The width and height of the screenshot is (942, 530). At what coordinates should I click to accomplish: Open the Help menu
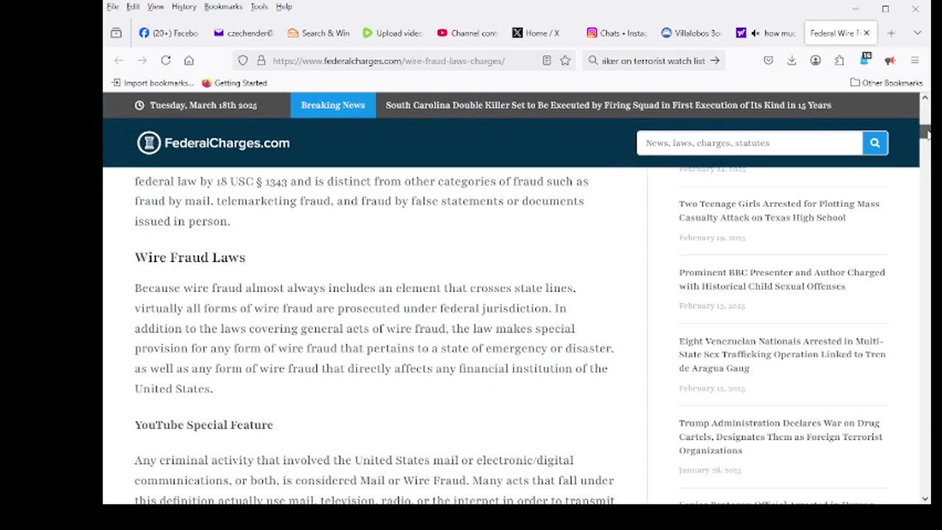tap(284, 7)
